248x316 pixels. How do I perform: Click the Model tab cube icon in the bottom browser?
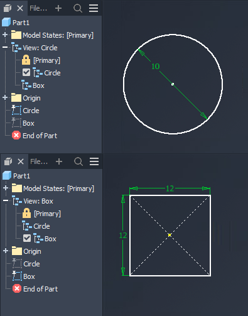[8, 161]
